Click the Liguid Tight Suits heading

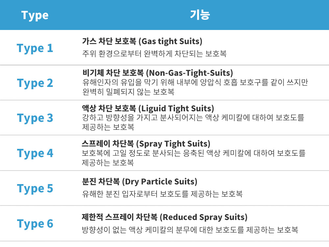click(148, 108)
